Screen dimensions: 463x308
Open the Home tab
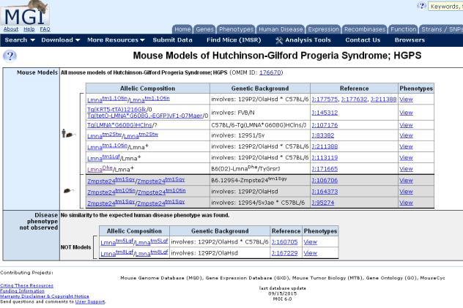point(182,29)
